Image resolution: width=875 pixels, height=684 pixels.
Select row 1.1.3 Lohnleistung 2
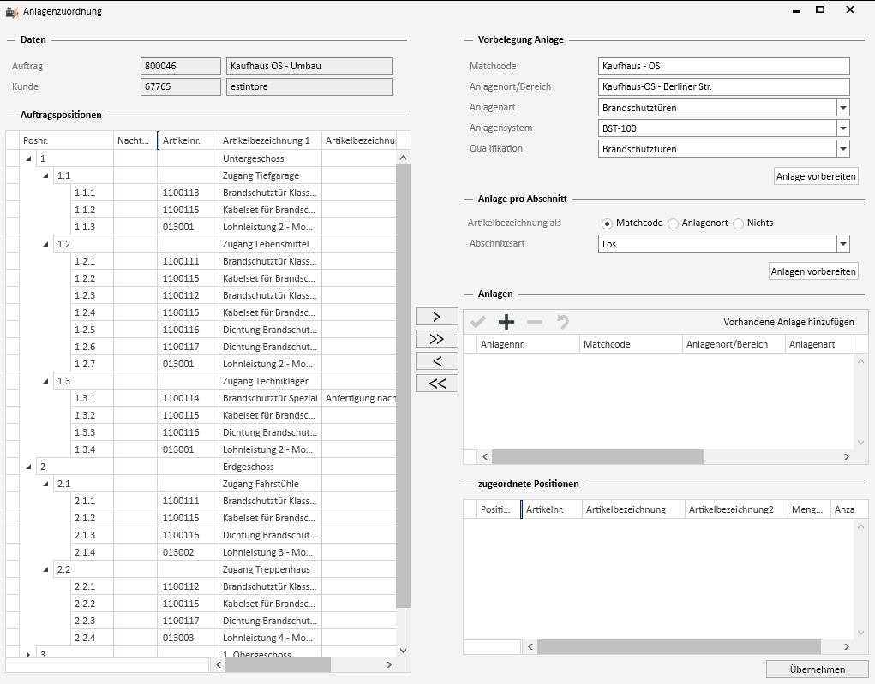tap(201, 227)
